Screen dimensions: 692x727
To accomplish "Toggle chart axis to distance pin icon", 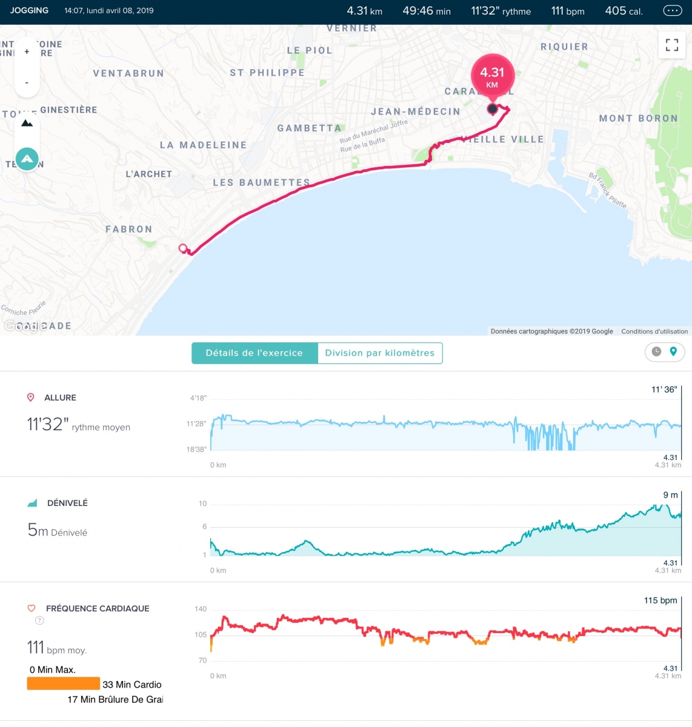I will [x=673, y=352].
